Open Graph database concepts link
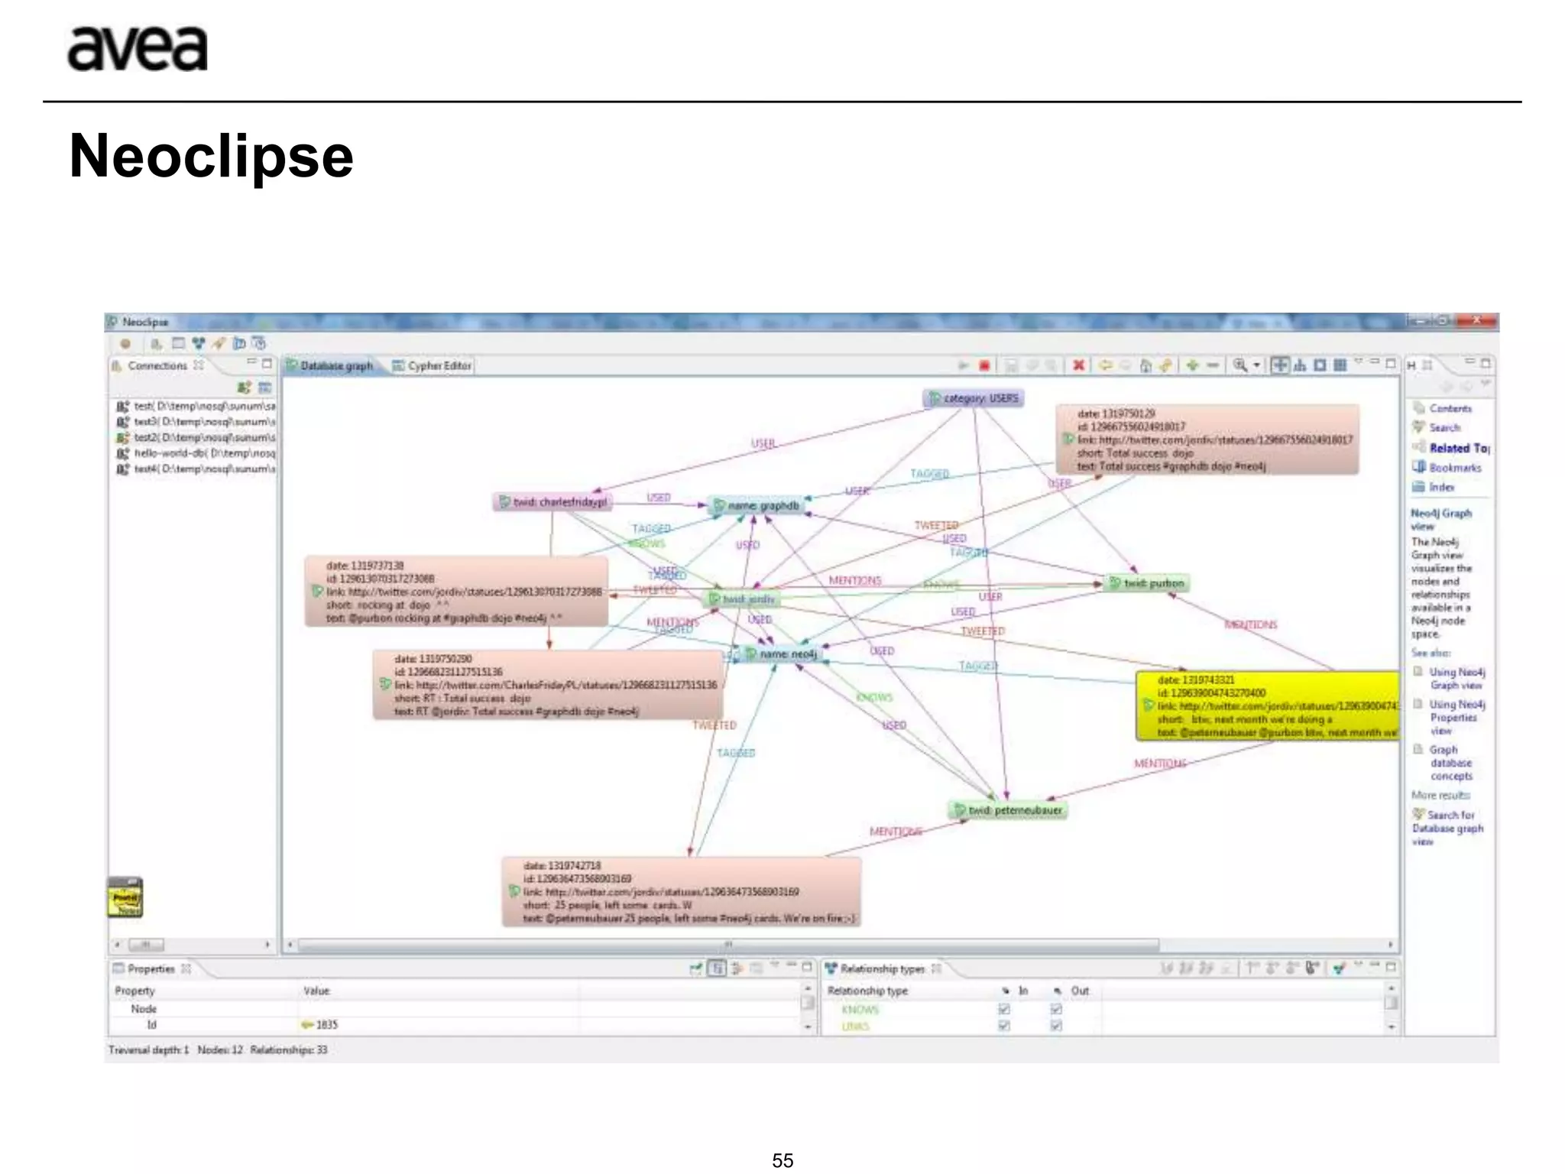 click(1451, 763)
